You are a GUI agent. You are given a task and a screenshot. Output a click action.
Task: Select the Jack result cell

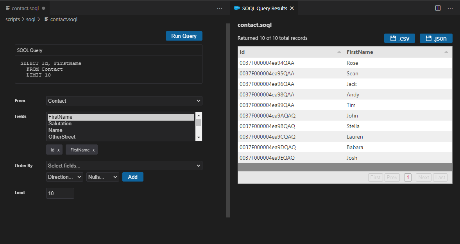tap(398, 84)
